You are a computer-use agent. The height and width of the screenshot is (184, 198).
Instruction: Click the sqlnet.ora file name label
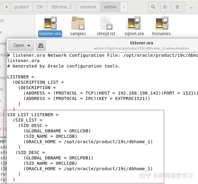134,34
